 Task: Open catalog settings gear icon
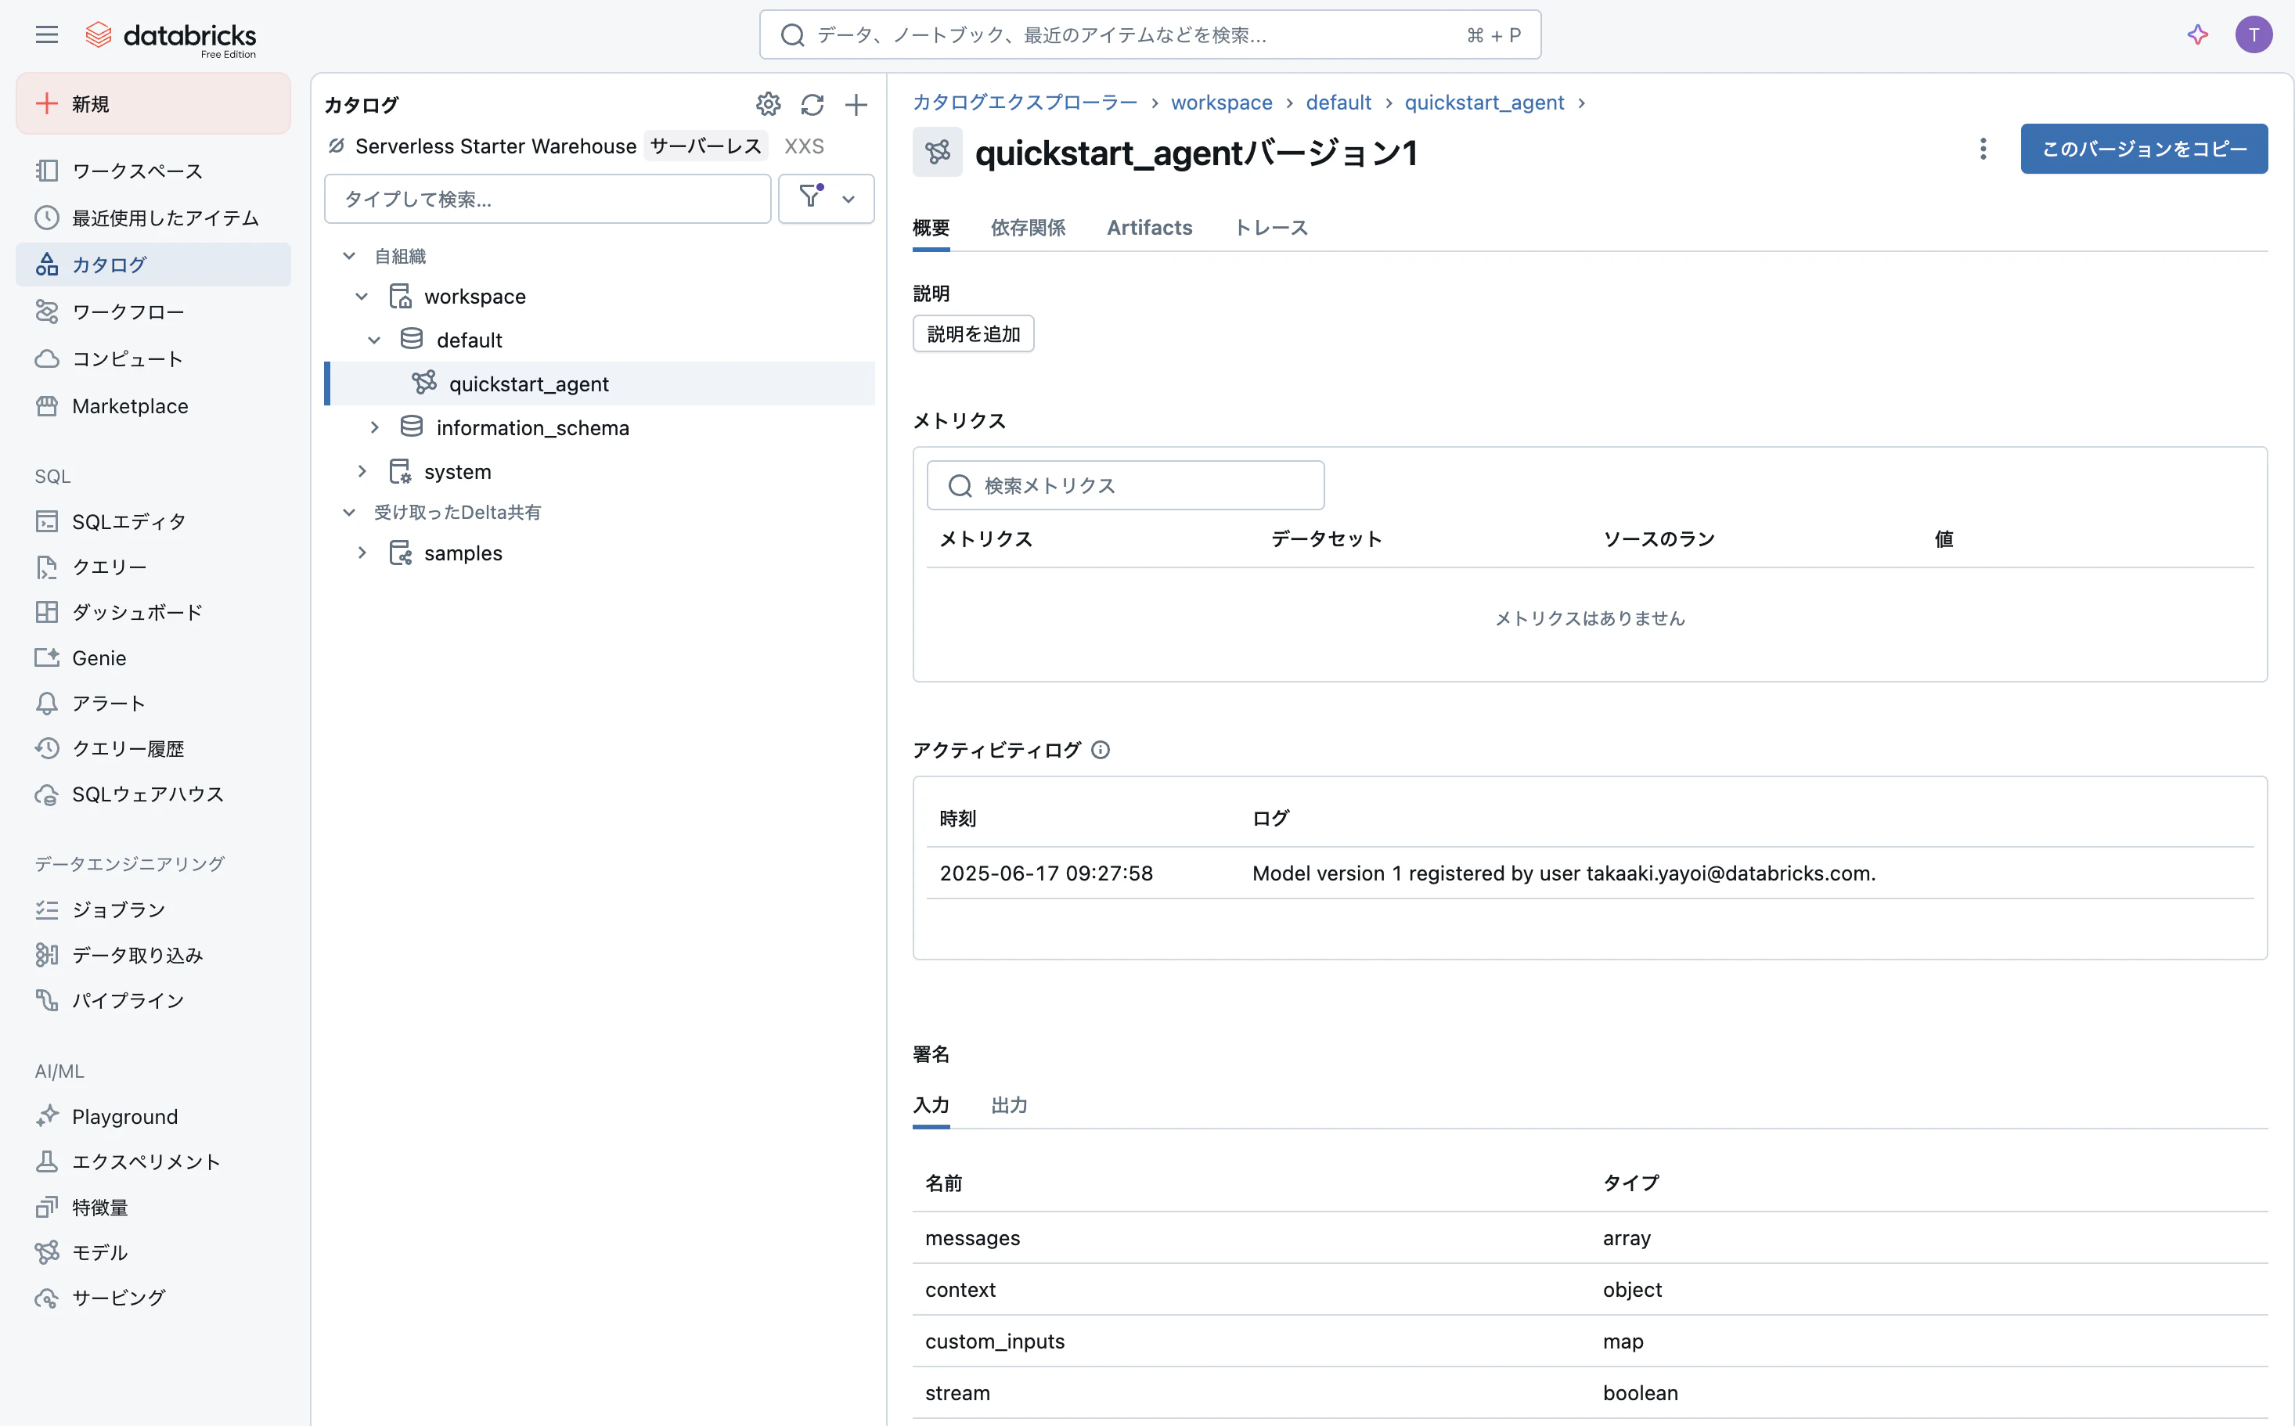pyautogui.click(x=768, y=105)
